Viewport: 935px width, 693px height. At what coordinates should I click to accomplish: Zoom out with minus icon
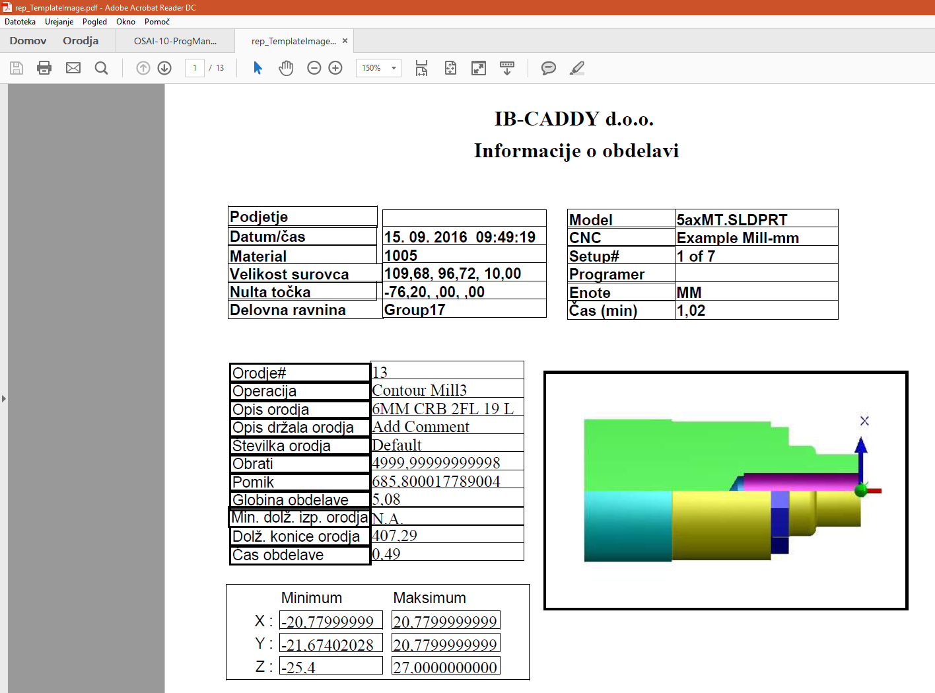pos(314,68)
